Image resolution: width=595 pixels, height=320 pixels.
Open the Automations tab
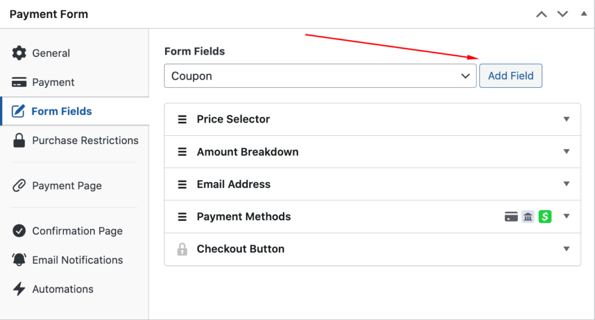coord(63,289)
